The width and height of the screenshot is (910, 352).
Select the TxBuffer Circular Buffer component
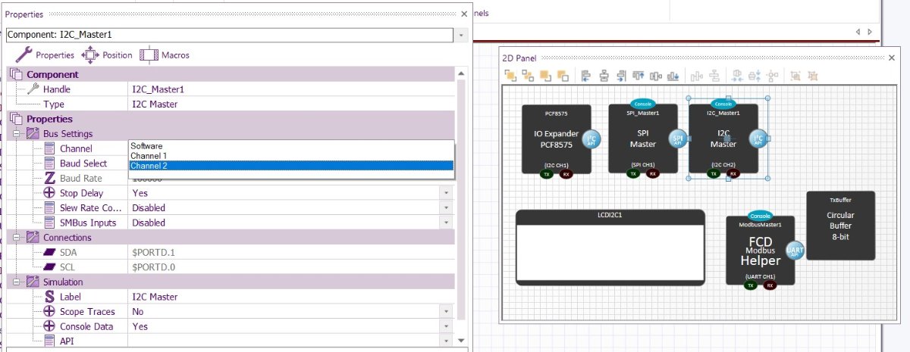point(840,225)
